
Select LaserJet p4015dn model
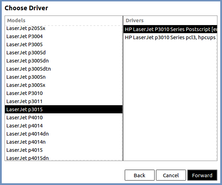[x=64, y=158]
